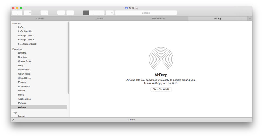Click the large AirDrop radar graphic
The width and height of the screenshot is (263, 137).
[161, 59]
